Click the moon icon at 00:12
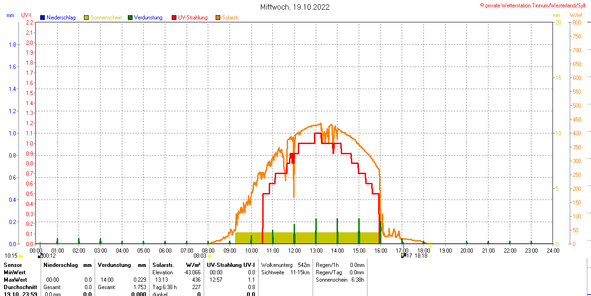The height and width of the screenshot is (296, 591). 40,255
